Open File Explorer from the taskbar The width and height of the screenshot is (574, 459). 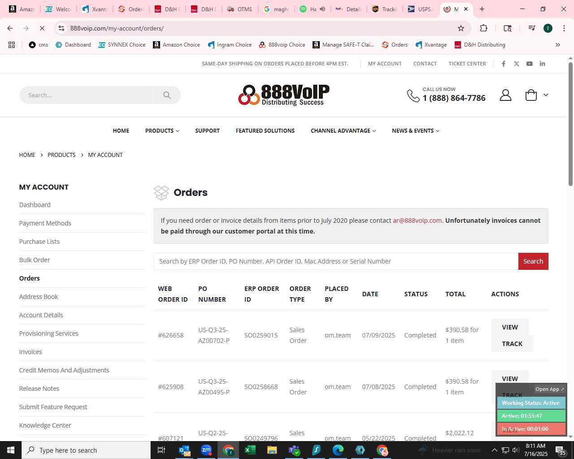point(272,450)
